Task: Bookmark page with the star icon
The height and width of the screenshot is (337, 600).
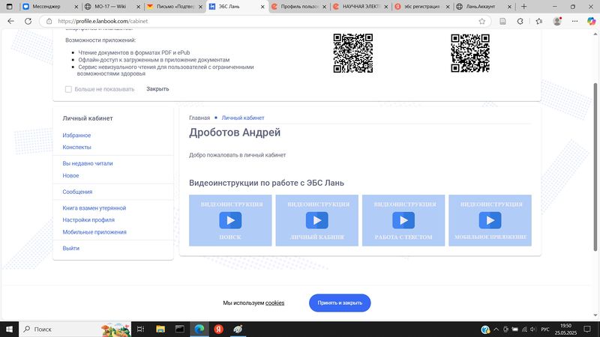Action: [x=481, y=22]
